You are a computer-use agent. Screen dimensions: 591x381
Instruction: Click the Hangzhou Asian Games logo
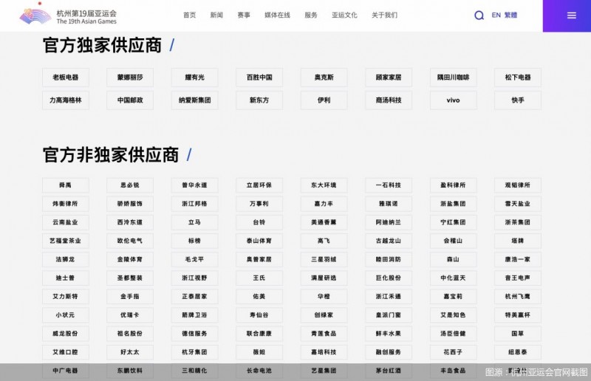coord(68,16)
